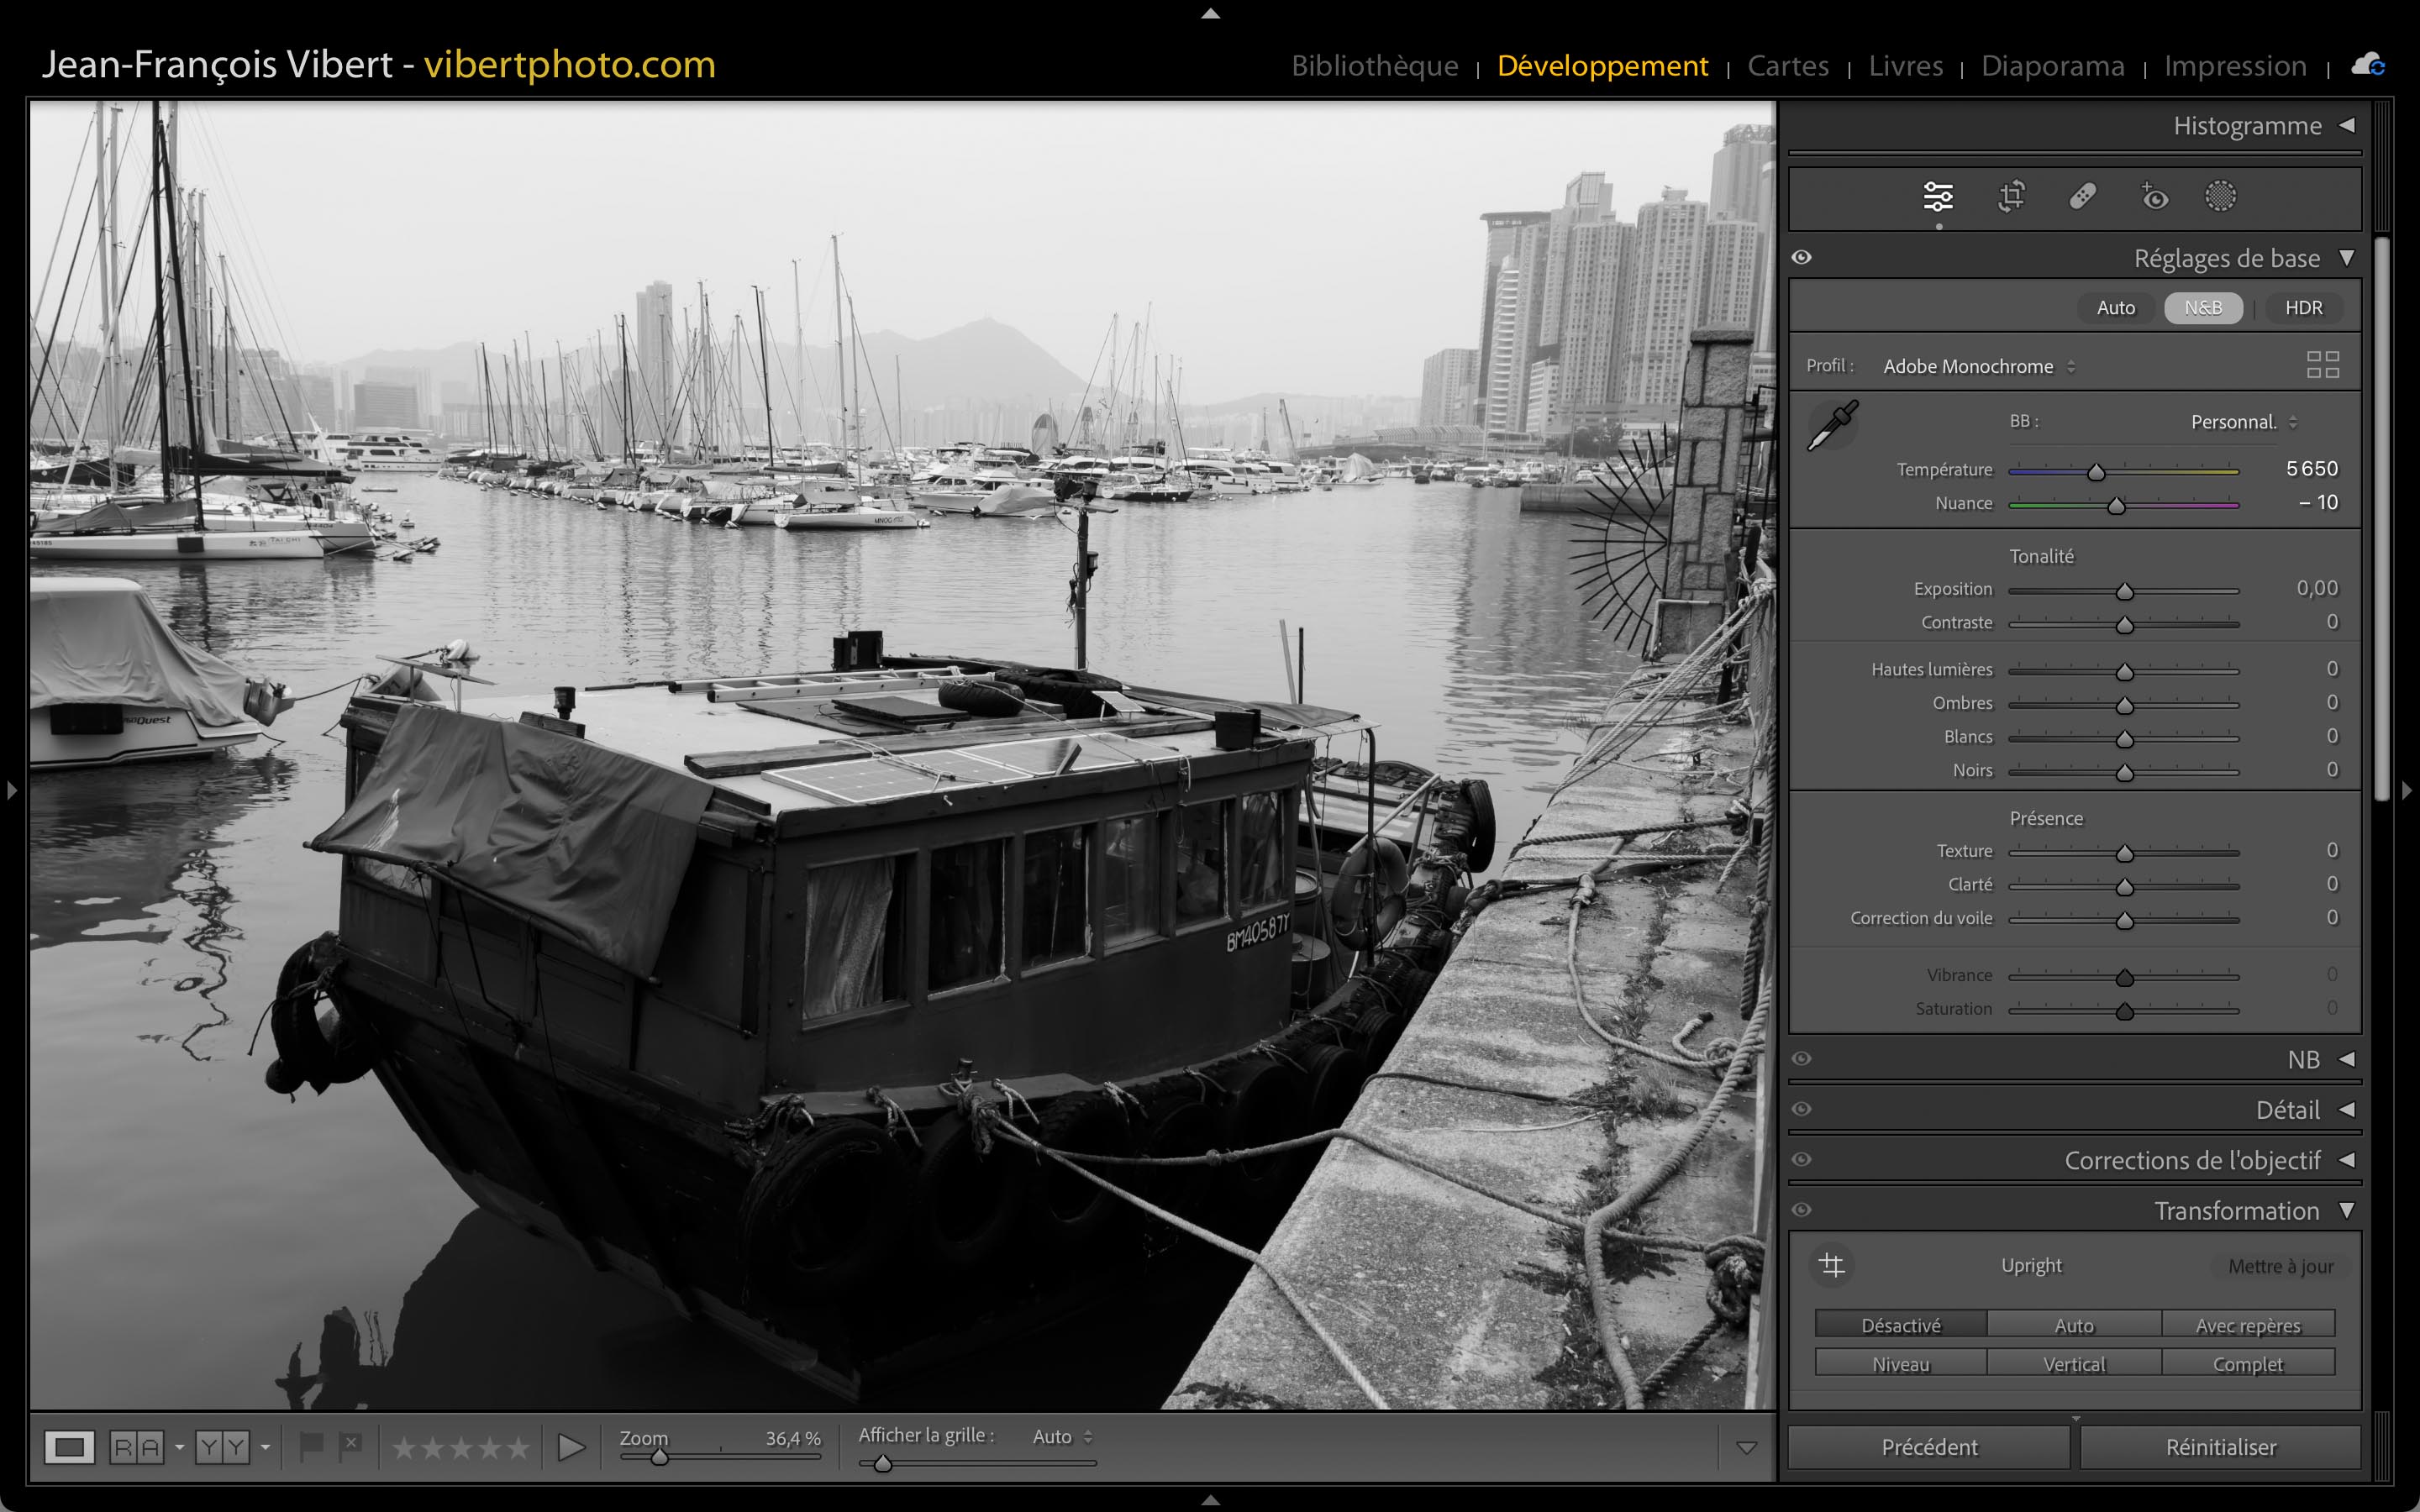Click the Réinitialiser button

coord(2220,1447)
